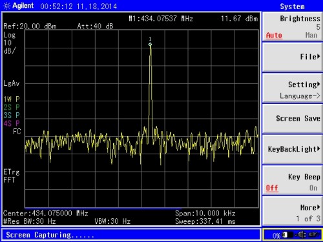Turn Key Beep On

(313, 188)
